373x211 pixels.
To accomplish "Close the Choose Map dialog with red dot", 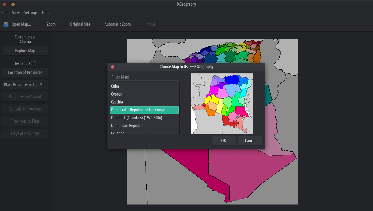I will click(x=113, y=67).
